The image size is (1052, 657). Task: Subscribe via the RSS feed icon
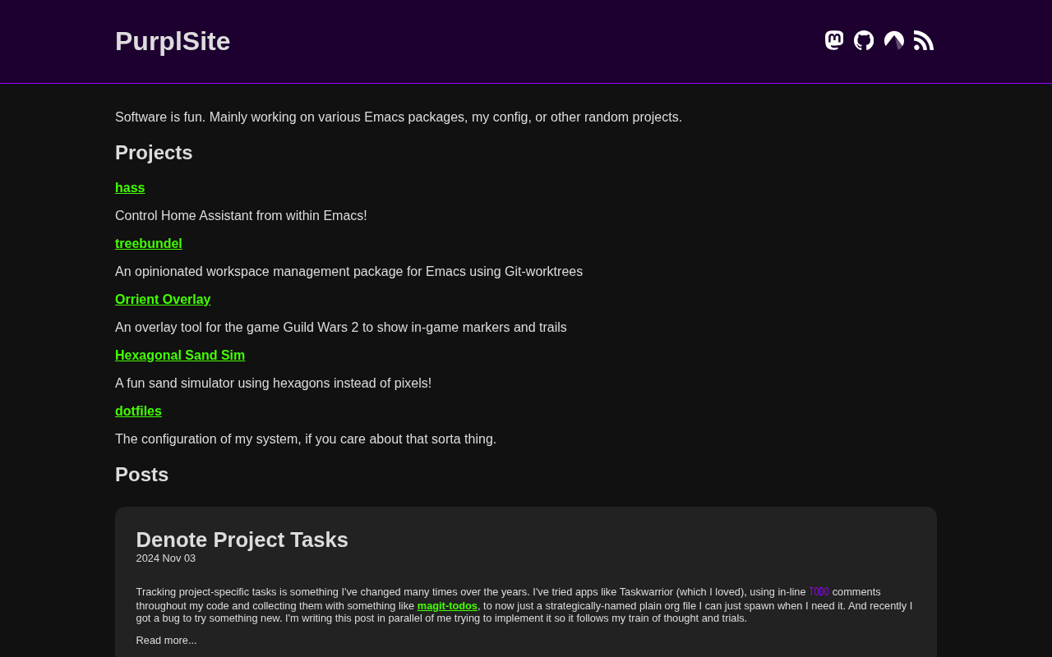[924, 40]
